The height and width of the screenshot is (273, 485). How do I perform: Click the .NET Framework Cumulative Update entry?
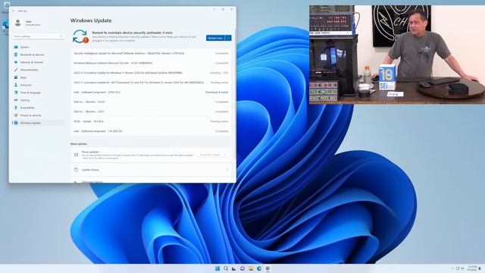151,83
